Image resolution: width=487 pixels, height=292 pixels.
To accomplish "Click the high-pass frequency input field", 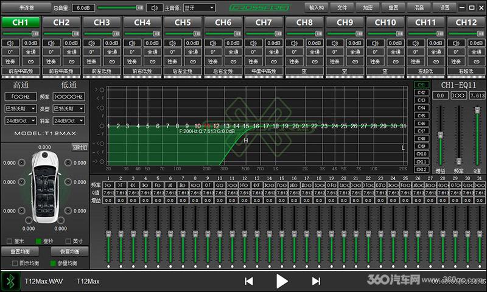I will pos(21,97).
